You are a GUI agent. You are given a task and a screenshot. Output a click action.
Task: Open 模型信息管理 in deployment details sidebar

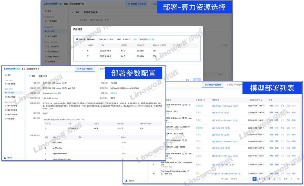click(12, 110)
